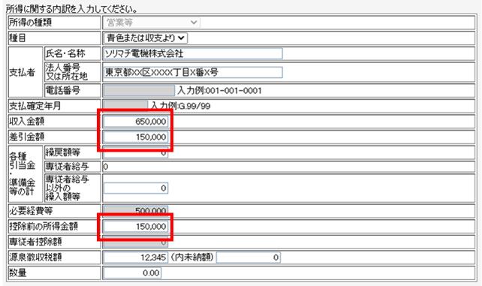Click the 支払者 label cell

point(26,72)
